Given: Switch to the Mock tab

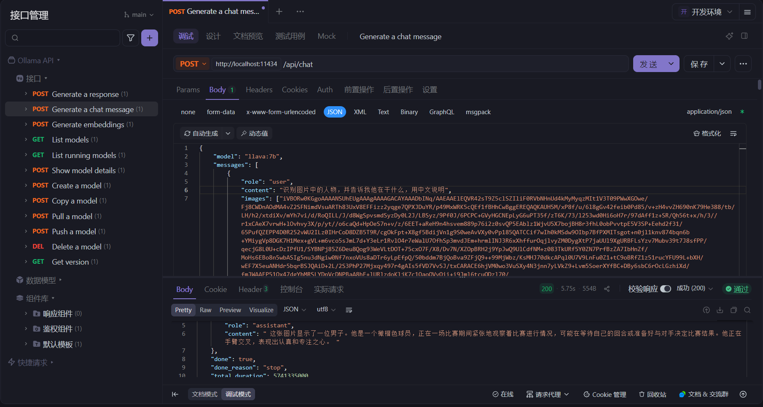Looking at the screenshot, I should coord(326,36).
